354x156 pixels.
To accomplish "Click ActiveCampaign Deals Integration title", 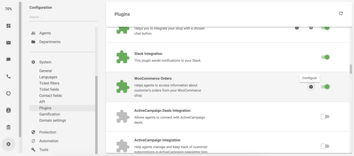I will pos(162,111).
